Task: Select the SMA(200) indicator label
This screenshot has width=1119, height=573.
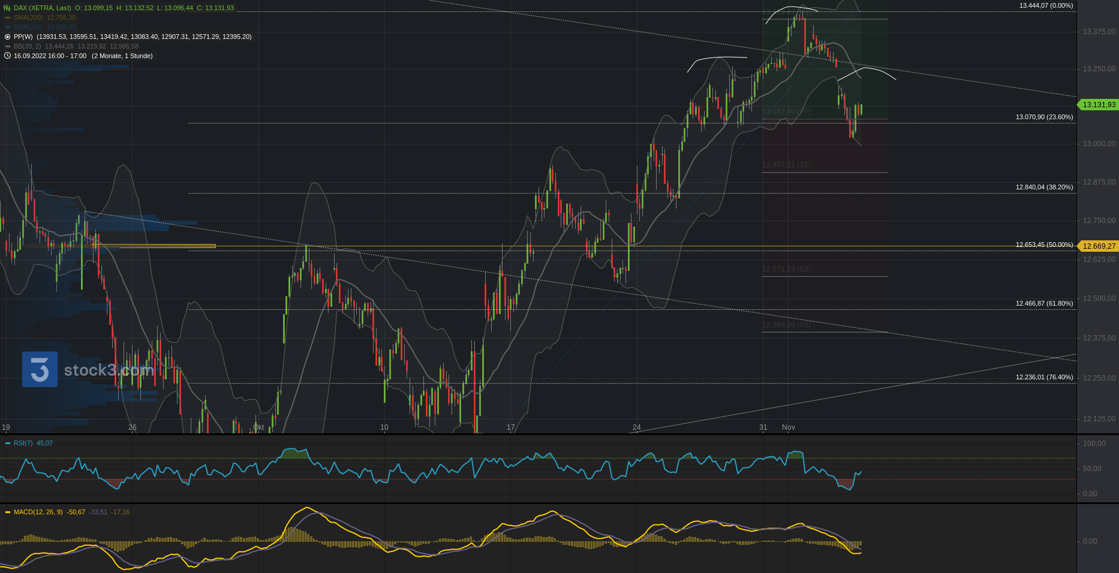Action: (28, 17)
